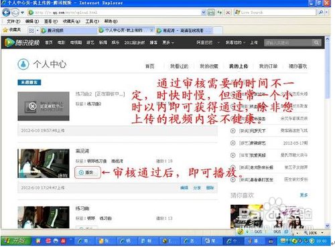Click the cancel X on processing video
The height and width of the screenshot is (247, 335).
tap(32, 106)
